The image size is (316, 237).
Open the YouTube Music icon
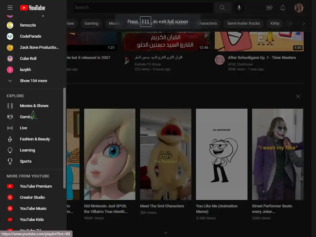click(10, 208)
